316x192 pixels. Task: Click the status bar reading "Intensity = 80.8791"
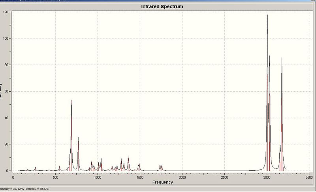(37, 189)
